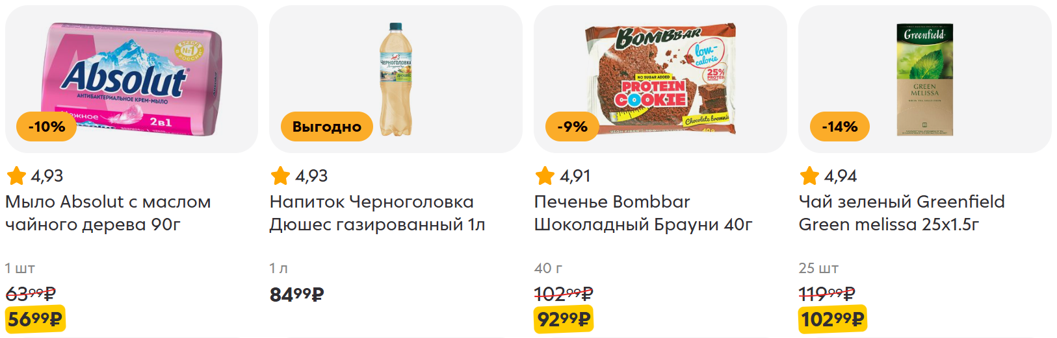This screenshot has height=338, width=1057.
Task: Click the 92.99₽ discounted price tag
Action: 564,319
